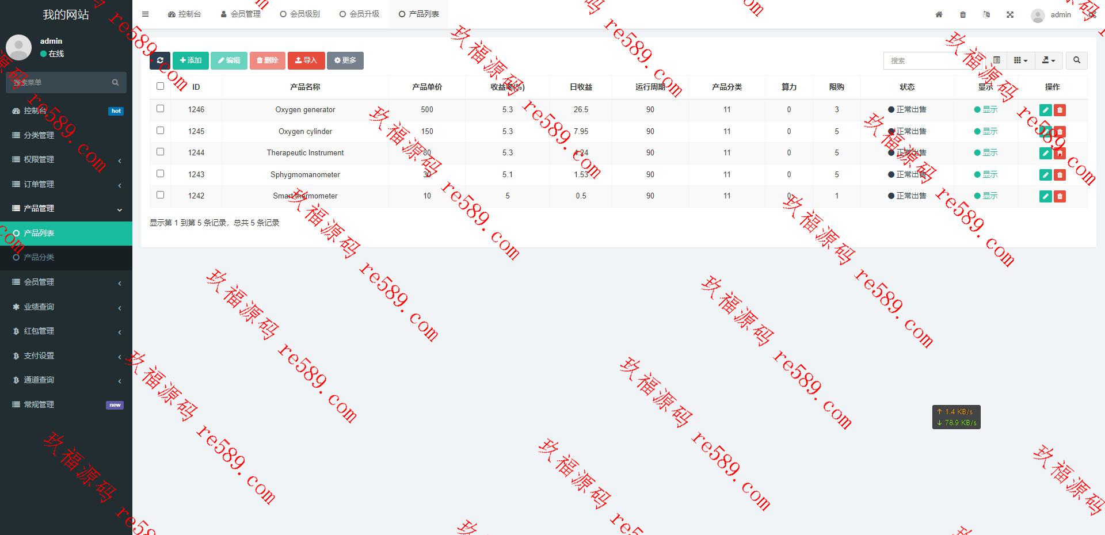1105x535 pixels.
Task: Check the row for product 1244
Action: click(x=160, y=152)
